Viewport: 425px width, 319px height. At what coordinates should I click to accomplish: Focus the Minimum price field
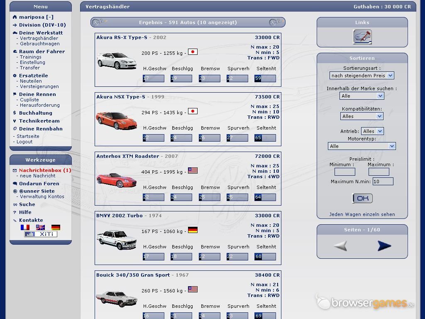click(x=345, y=172)
